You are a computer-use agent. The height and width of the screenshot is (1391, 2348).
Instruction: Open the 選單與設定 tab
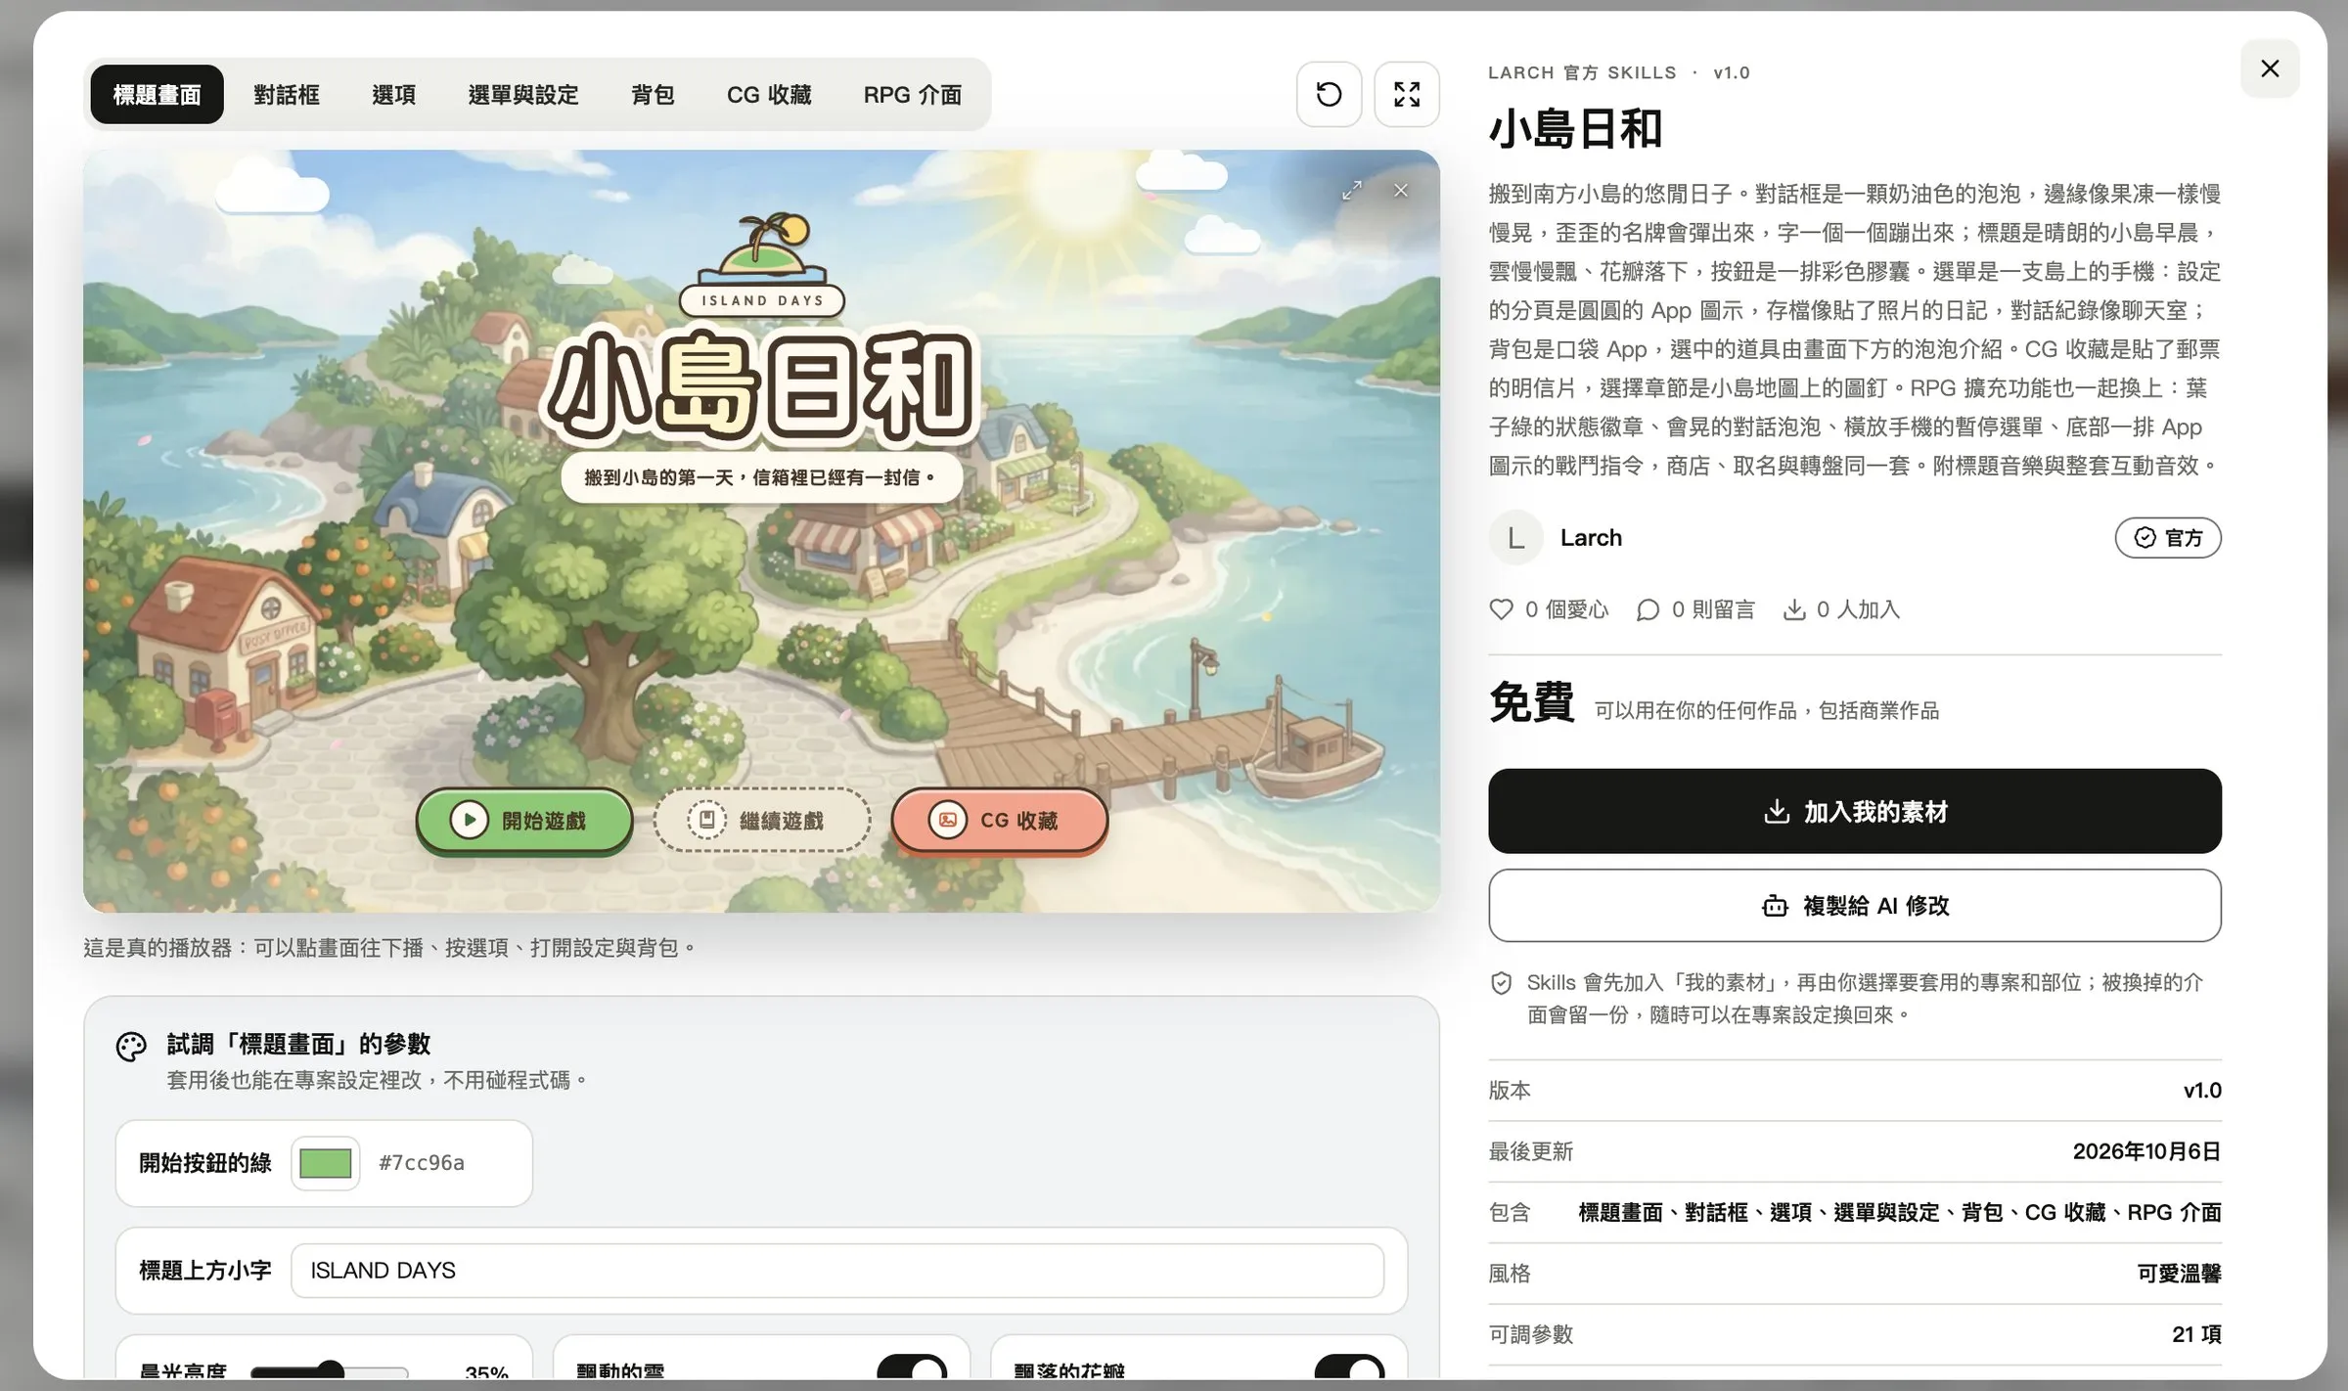pos(523,94)
